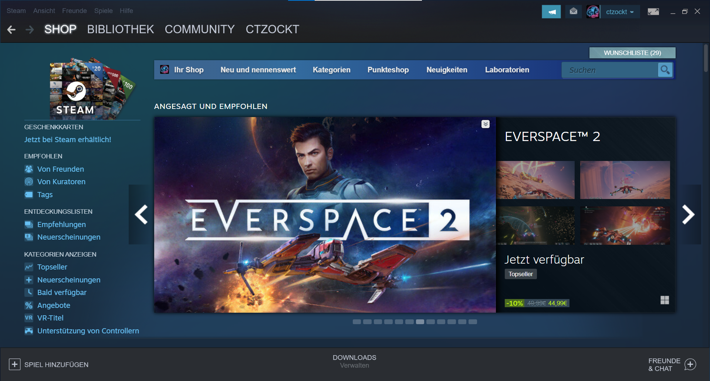Screen dimensions: 710x381
Task: Open DOWNLOADS Verwalten
Action: (x=354, y=361)
